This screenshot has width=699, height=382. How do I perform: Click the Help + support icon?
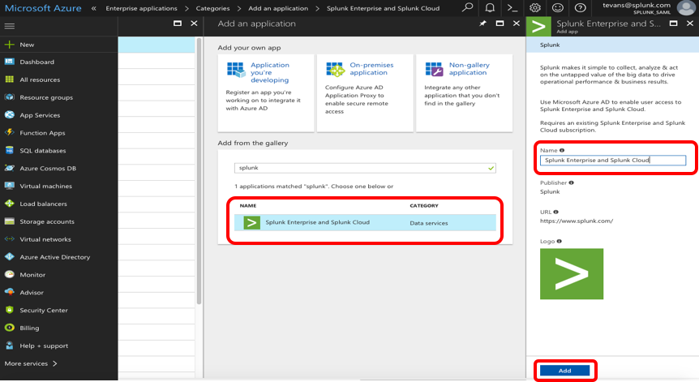click(10, 346)
